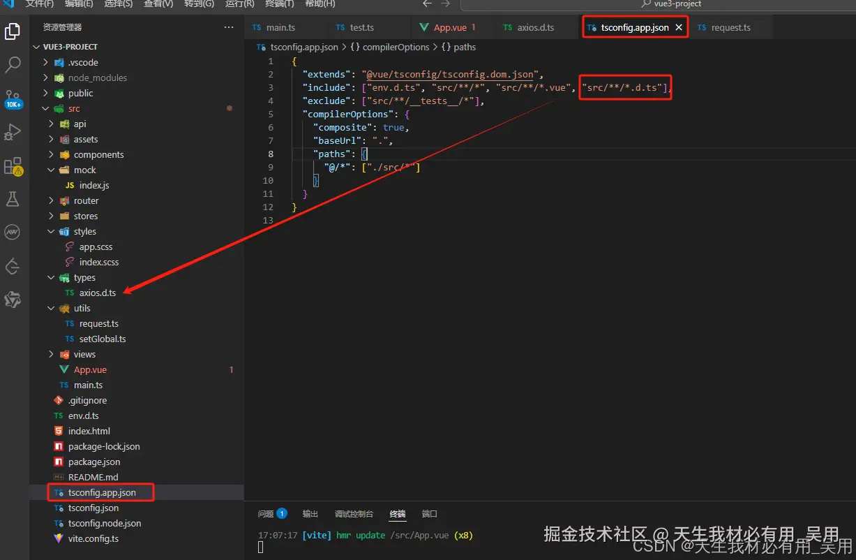The height and width of the screenshot is (560, 856).
Task: Expand the public folder
Action: (x=137, y=93)
